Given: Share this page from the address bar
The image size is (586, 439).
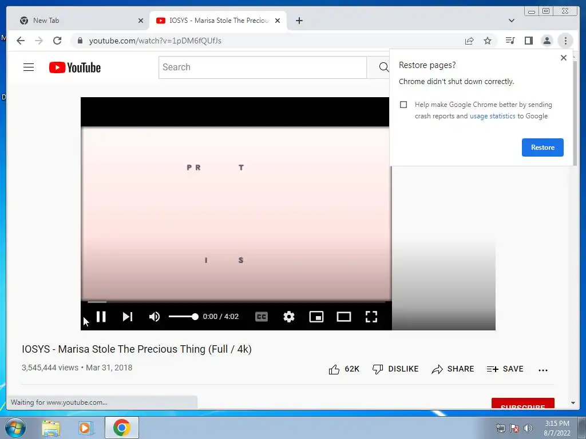Looking at the screenshot, I should coord(469,41).
